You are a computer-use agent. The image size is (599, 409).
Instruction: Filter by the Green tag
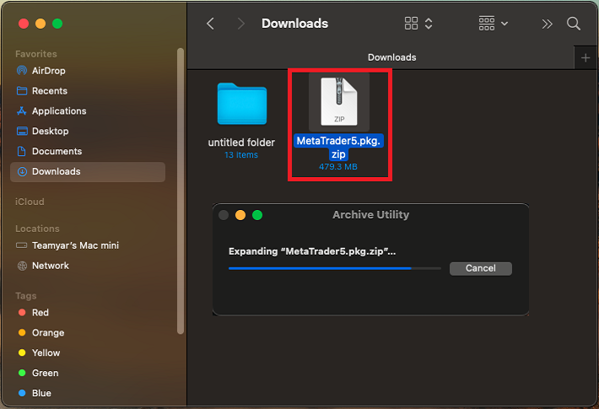tap(45, 374)
